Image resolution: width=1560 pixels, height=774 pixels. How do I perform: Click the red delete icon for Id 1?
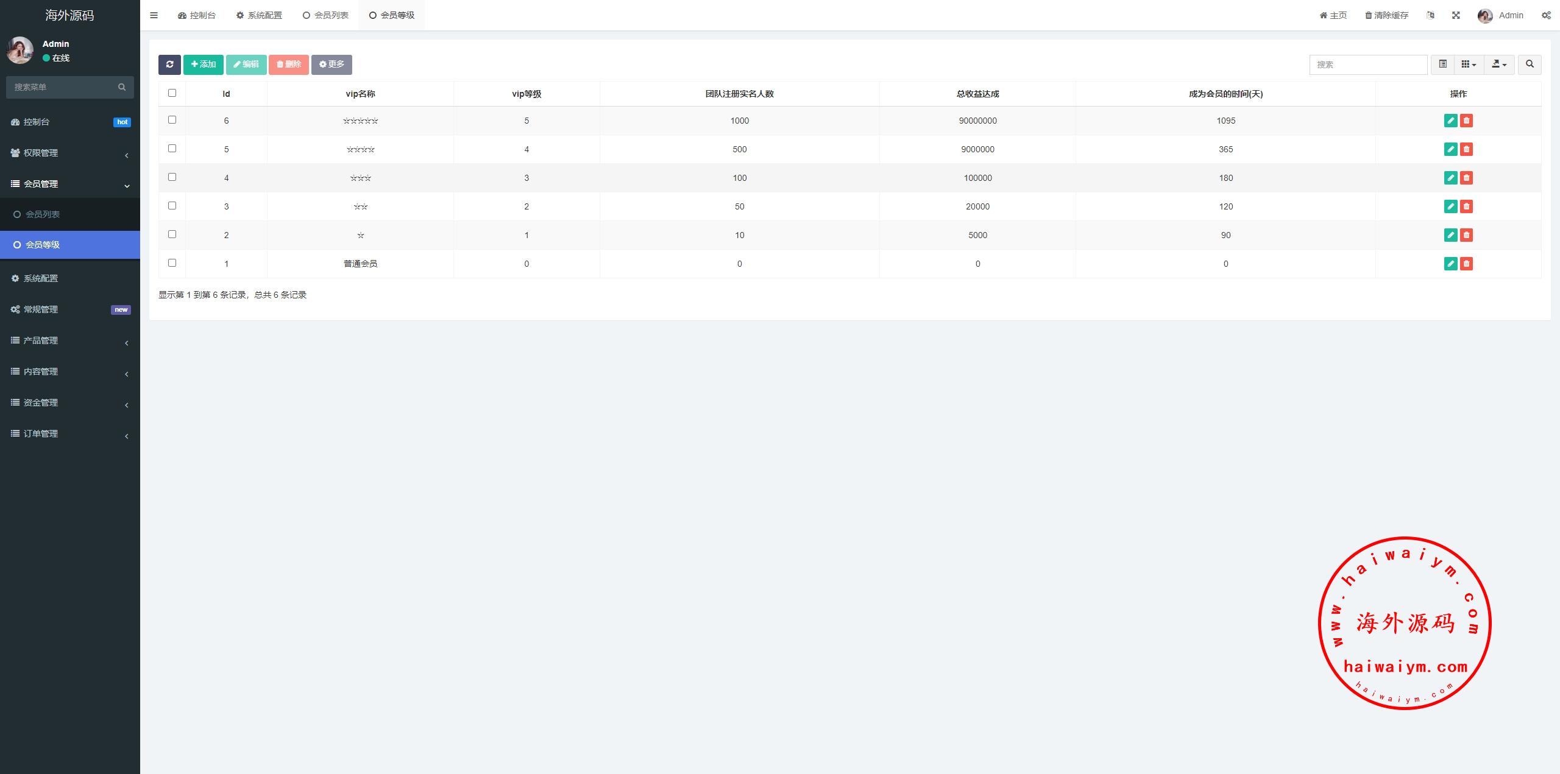(1467, 264)
